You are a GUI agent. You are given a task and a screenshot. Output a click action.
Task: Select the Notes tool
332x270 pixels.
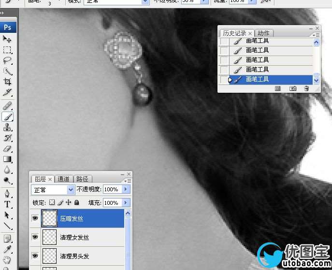7,239
